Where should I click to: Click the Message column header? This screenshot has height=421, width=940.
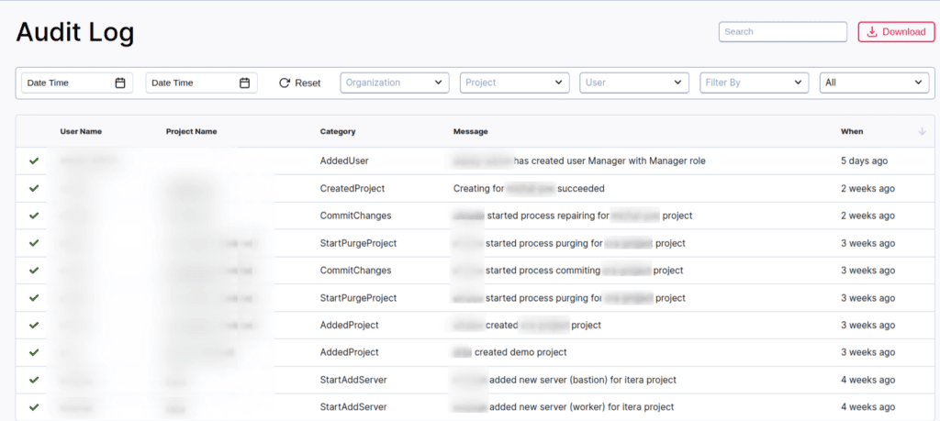click(471, 131)
